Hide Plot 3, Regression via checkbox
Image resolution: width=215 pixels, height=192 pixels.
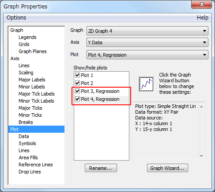pyautogui.click(x=77, y=91)
